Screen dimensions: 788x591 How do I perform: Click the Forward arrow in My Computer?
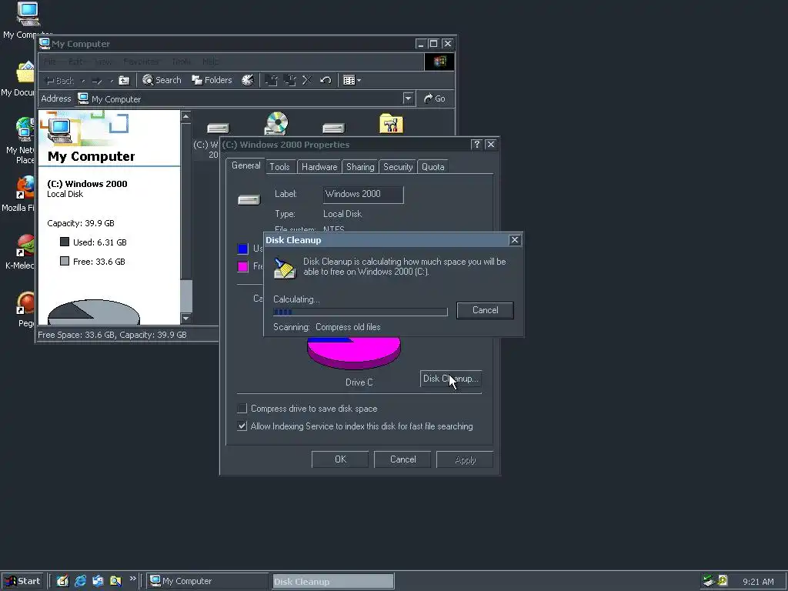pyautogui.click(x=98, y=80)
